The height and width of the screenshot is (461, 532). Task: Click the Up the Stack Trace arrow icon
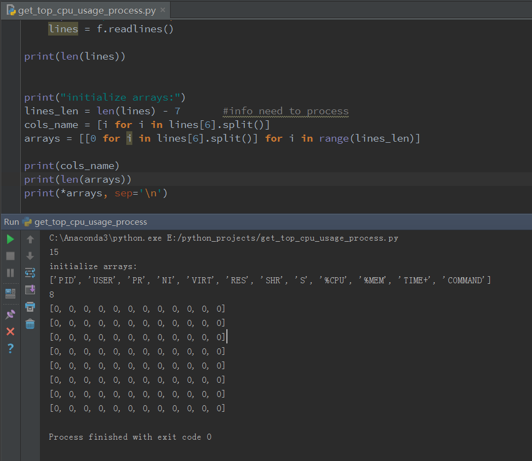30,240
